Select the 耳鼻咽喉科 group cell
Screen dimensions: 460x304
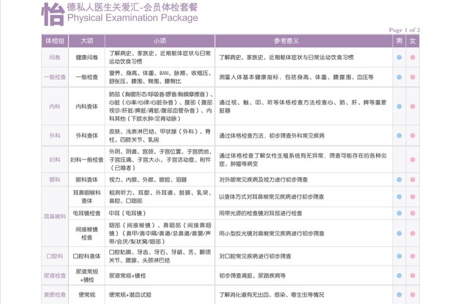pos(55,216)
